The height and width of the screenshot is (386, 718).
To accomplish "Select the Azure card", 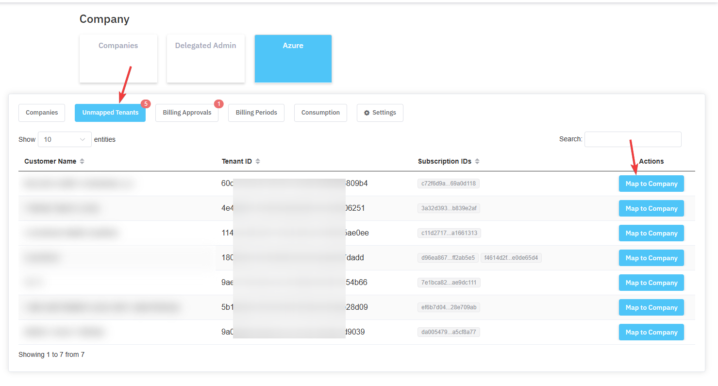I will [x=293, y=58].
